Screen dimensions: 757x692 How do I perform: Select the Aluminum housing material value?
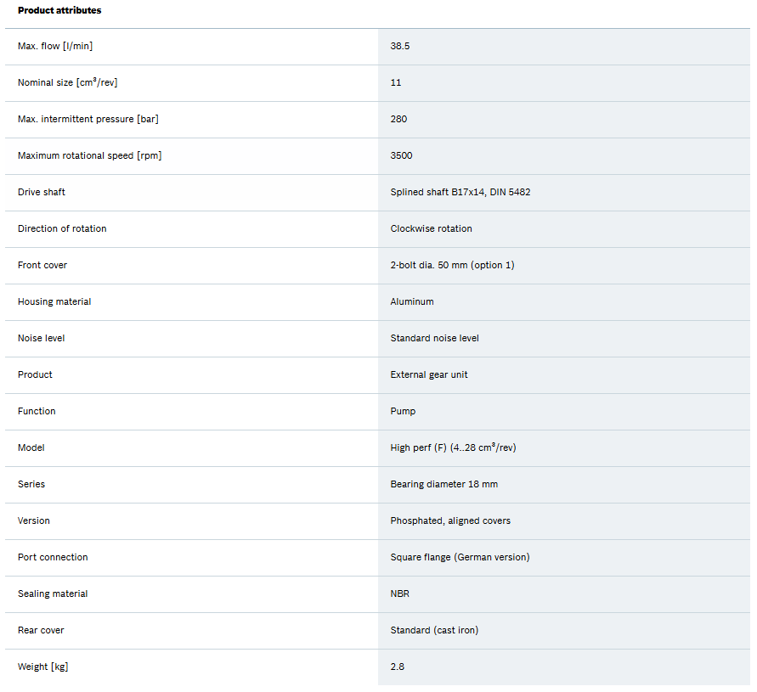click(x=412, y=301)
